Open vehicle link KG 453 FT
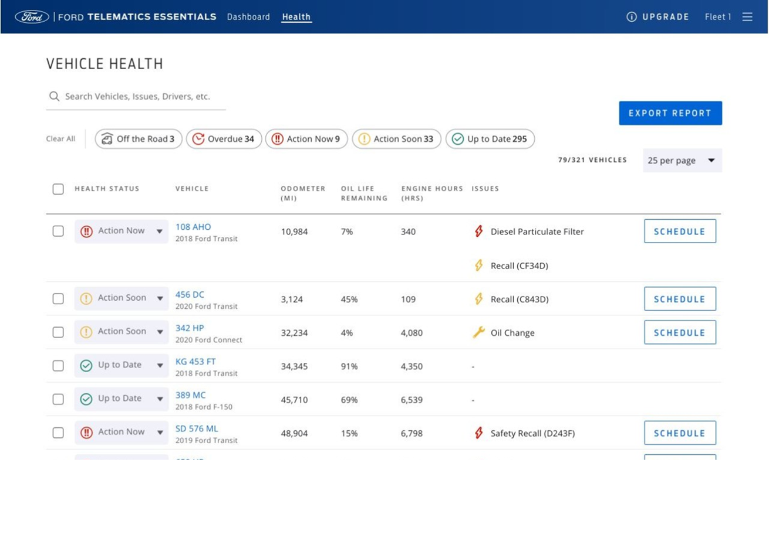769x558 pixels. click(195, 362)
